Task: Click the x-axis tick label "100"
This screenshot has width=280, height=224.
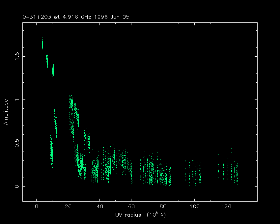Action: coord(194,207)
